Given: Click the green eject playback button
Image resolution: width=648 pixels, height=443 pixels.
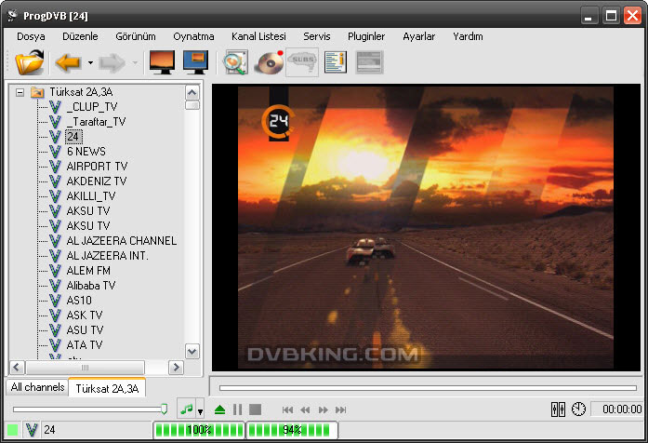Looking at the screenshot, I should (x=219, y=409).
